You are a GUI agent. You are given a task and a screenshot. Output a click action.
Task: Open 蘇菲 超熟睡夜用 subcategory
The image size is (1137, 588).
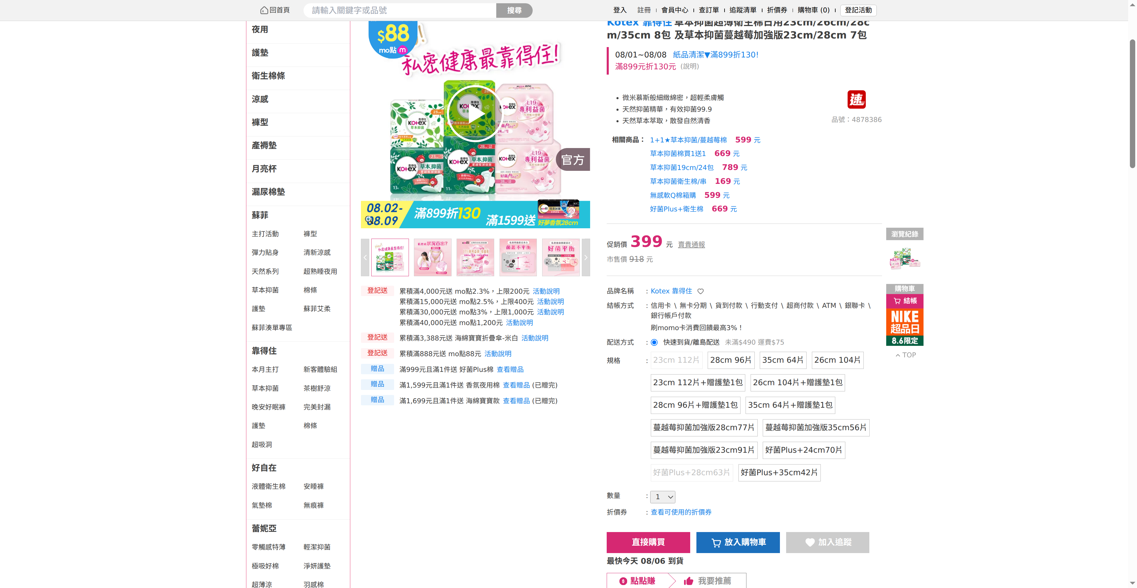pos(320,271)
